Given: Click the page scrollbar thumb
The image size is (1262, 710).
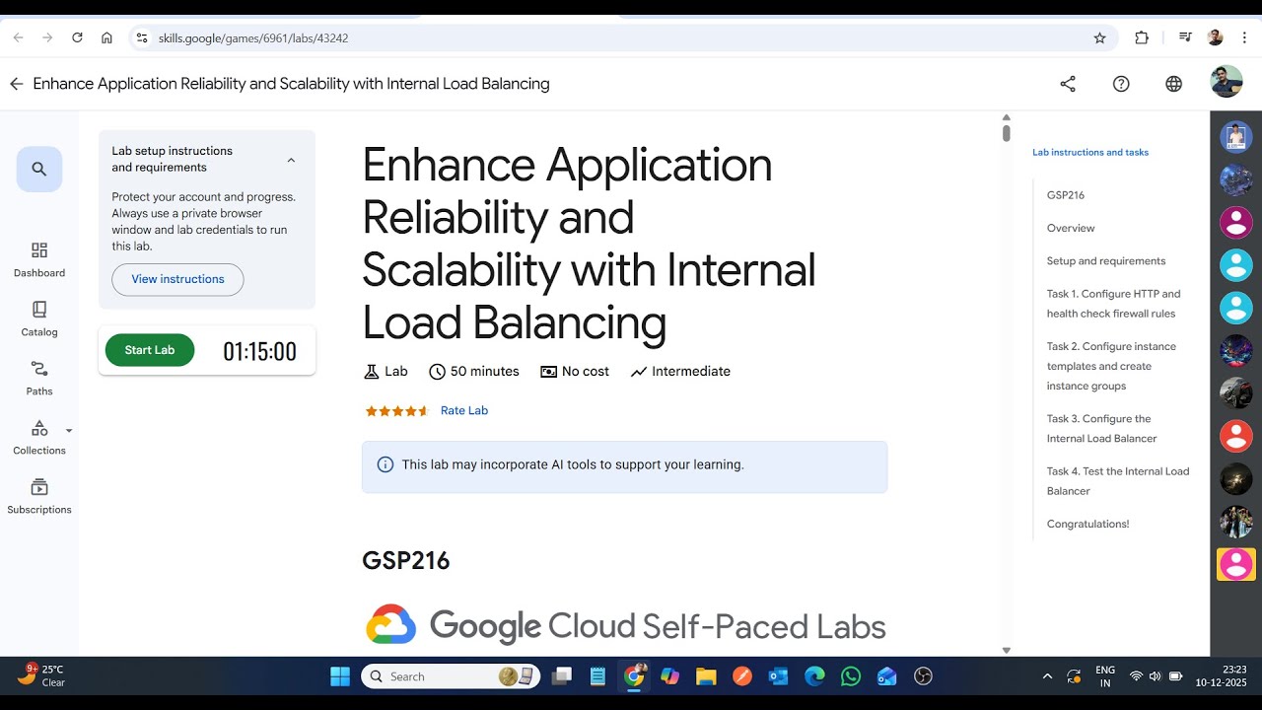Looking at the screenshot, I should pos(1006,133).
